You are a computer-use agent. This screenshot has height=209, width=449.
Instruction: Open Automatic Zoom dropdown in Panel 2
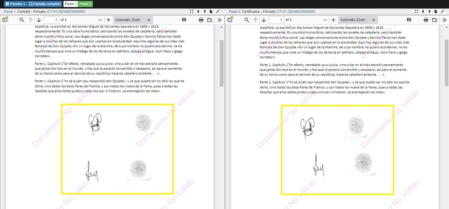tap(358, 20)
